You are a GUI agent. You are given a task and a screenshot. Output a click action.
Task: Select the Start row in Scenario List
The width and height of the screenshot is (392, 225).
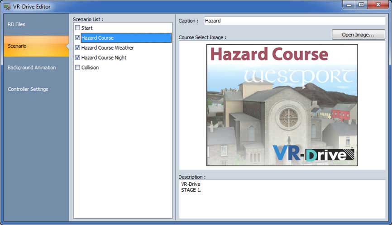(x=123, y=28)
